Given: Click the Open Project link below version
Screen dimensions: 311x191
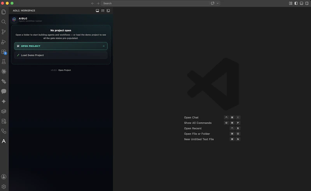Looking at the screenshot, I should 65,70.
